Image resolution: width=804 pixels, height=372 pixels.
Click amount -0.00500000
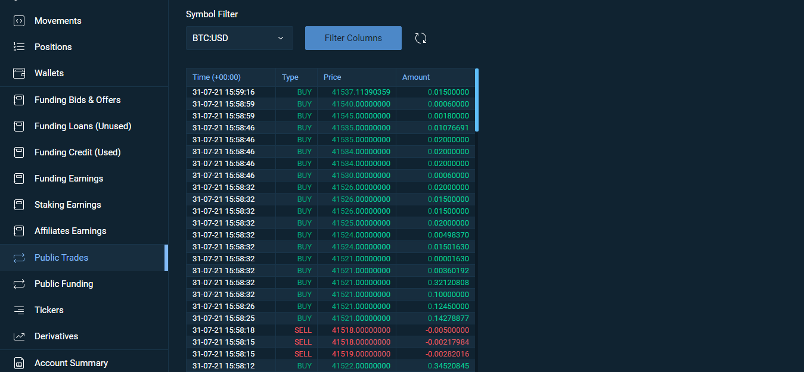(x=447, y=330)
